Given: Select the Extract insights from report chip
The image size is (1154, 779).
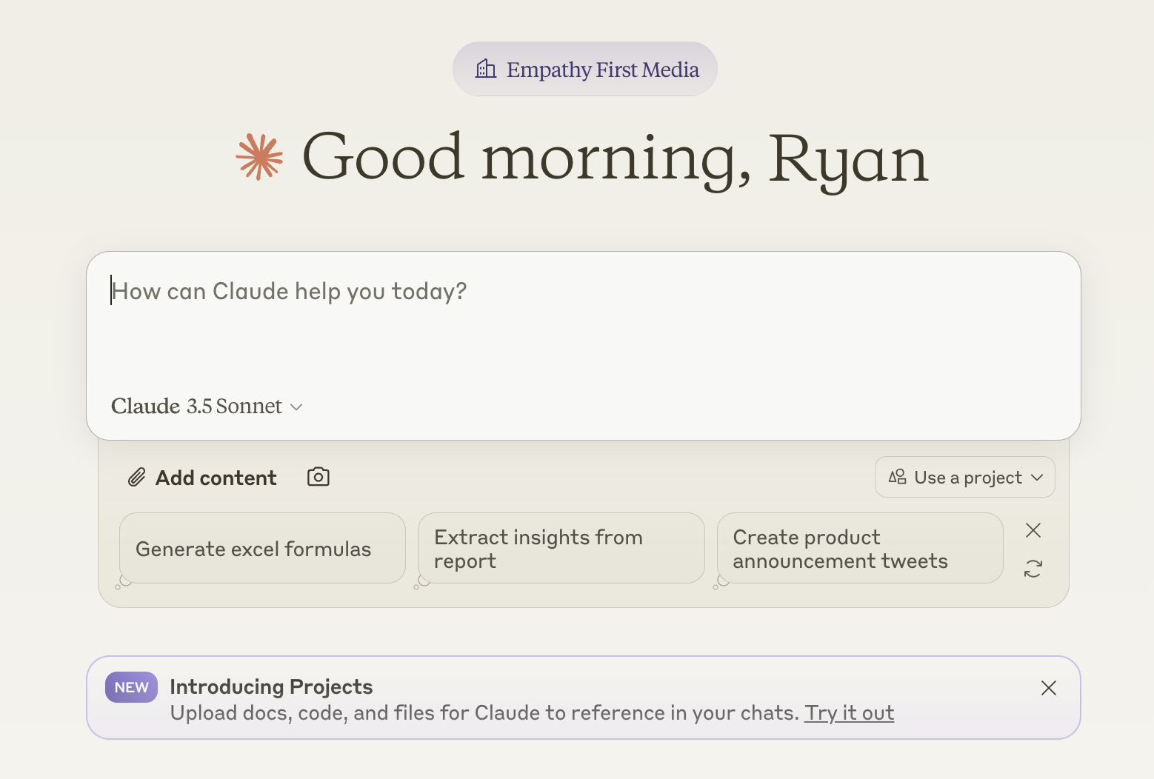Looking at the screenshot, I should coord(561,548).
